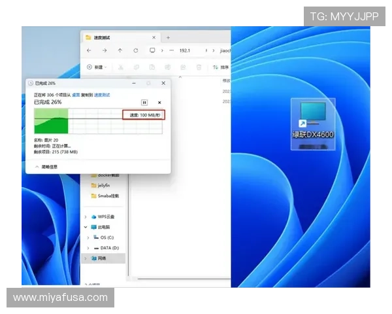
Task: Click the 桌面 source link in copy dialog
Action: coord(76,95)
